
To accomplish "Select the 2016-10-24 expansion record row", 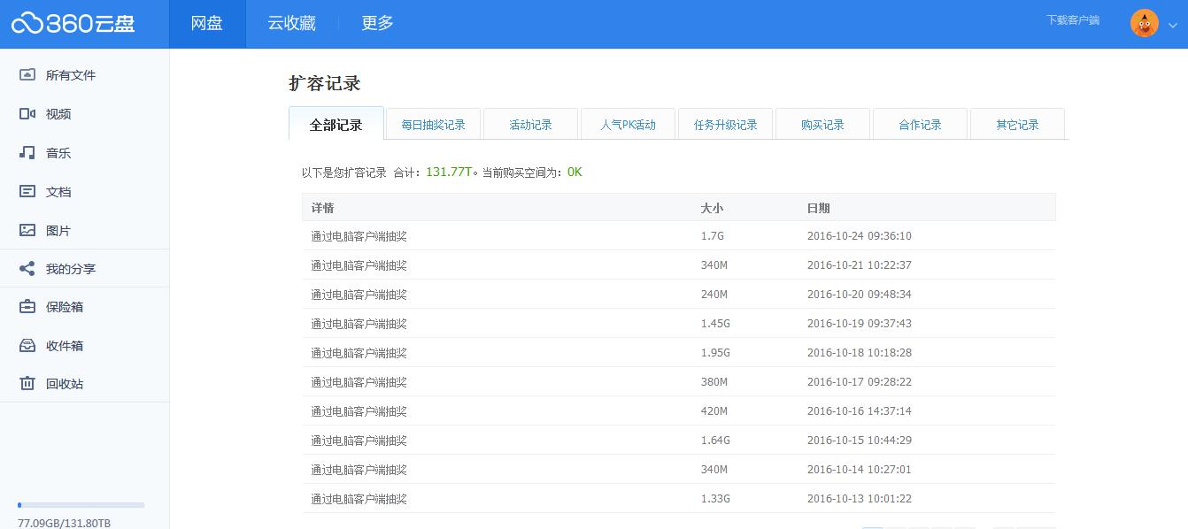I will (x=679, y=235).
